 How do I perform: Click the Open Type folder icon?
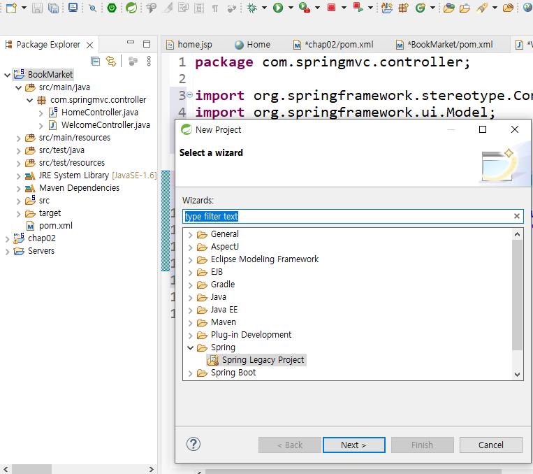[448, 8]
